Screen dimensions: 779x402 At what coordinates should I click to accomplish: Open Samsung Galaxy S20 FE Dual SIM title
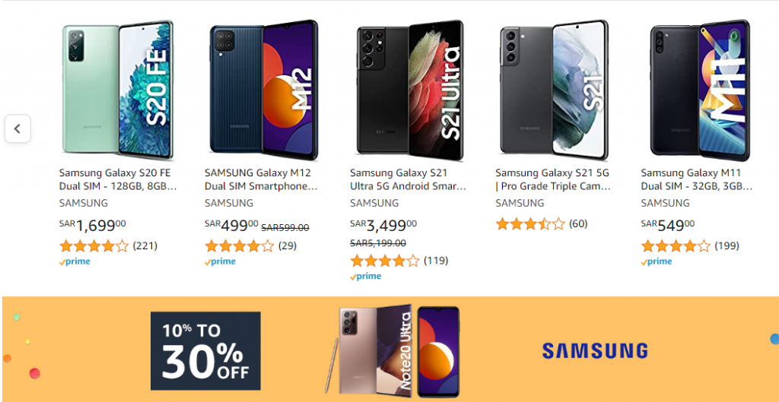[118, 179]
